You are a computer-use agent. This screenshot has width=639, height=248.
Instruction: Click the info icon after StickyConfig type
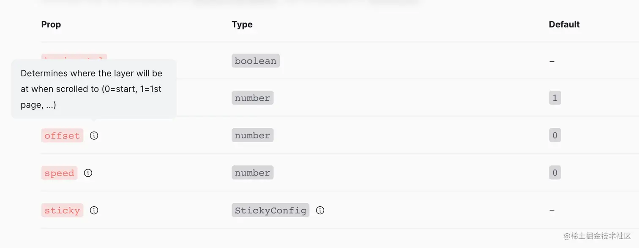(320, 210)
